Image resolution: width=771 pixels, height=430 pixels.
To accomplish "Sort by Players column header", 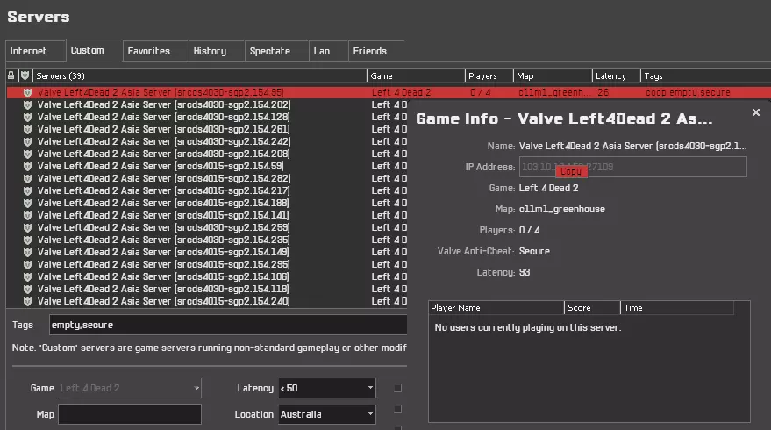I will pos(489,75).
